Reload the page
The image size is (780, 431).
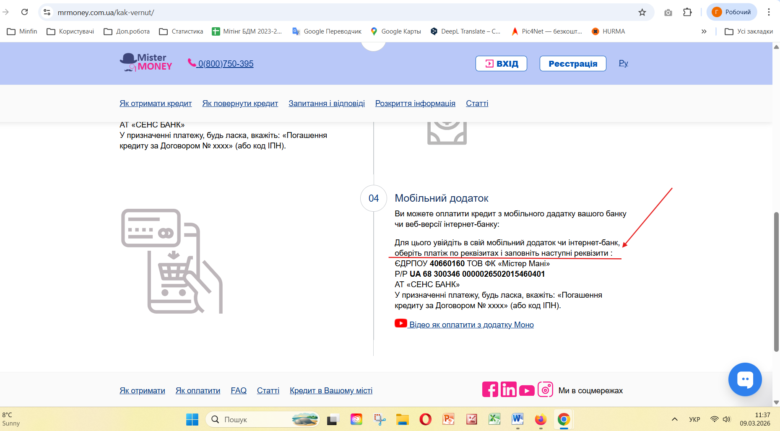tap(25, 12)
